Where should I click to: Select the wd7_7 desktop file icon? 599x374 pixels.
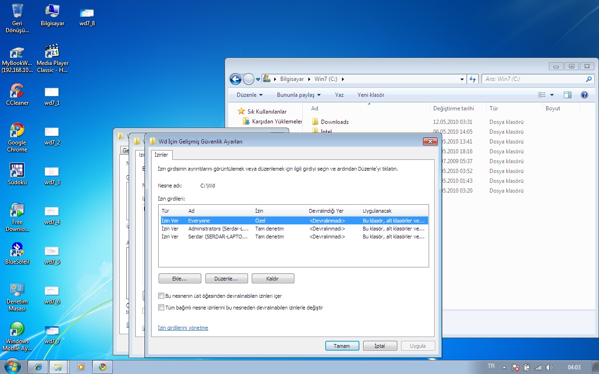pos(52,334)
